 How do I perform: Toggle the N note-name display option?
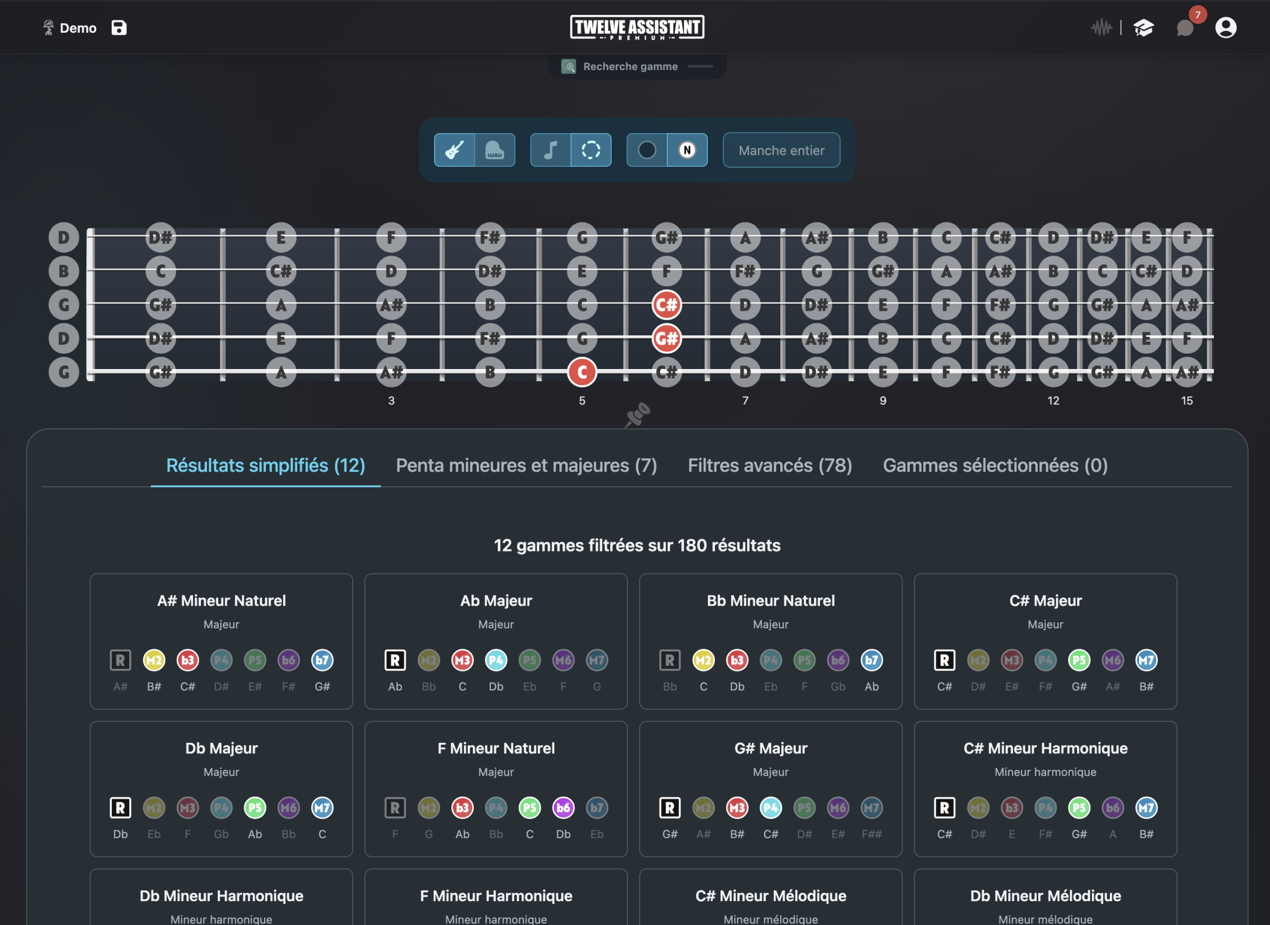pos(687,150)
